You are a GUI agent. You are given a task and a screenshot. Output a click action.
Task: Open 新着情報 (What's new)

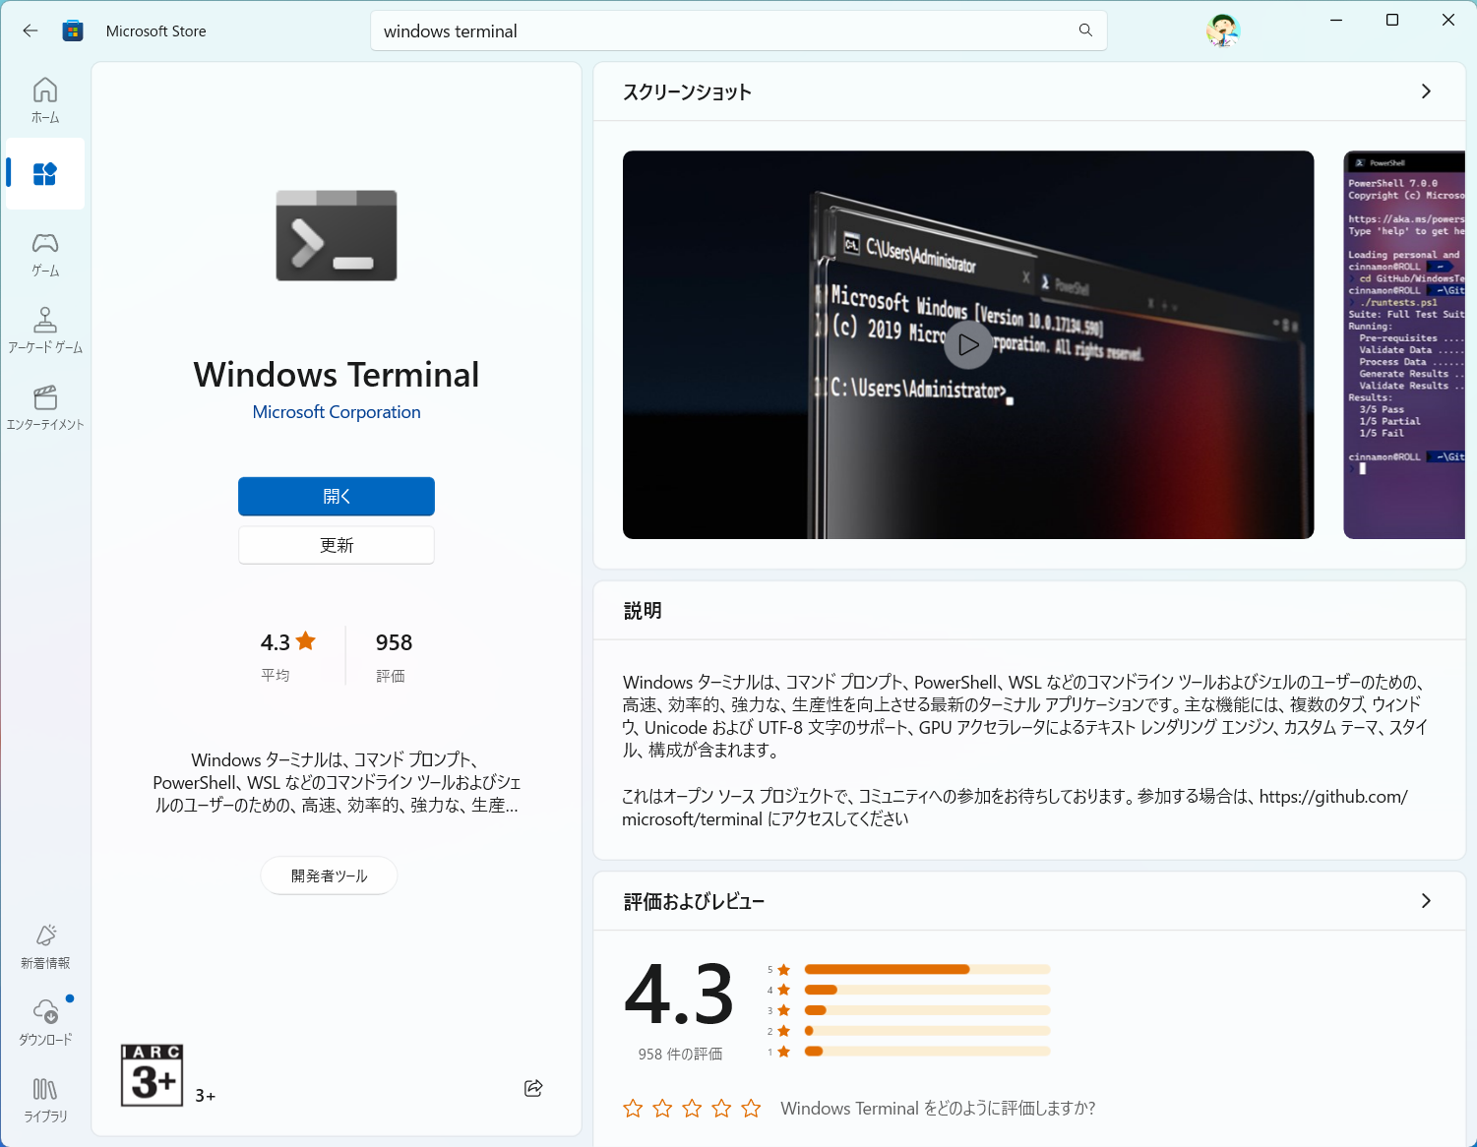point(45,946)
